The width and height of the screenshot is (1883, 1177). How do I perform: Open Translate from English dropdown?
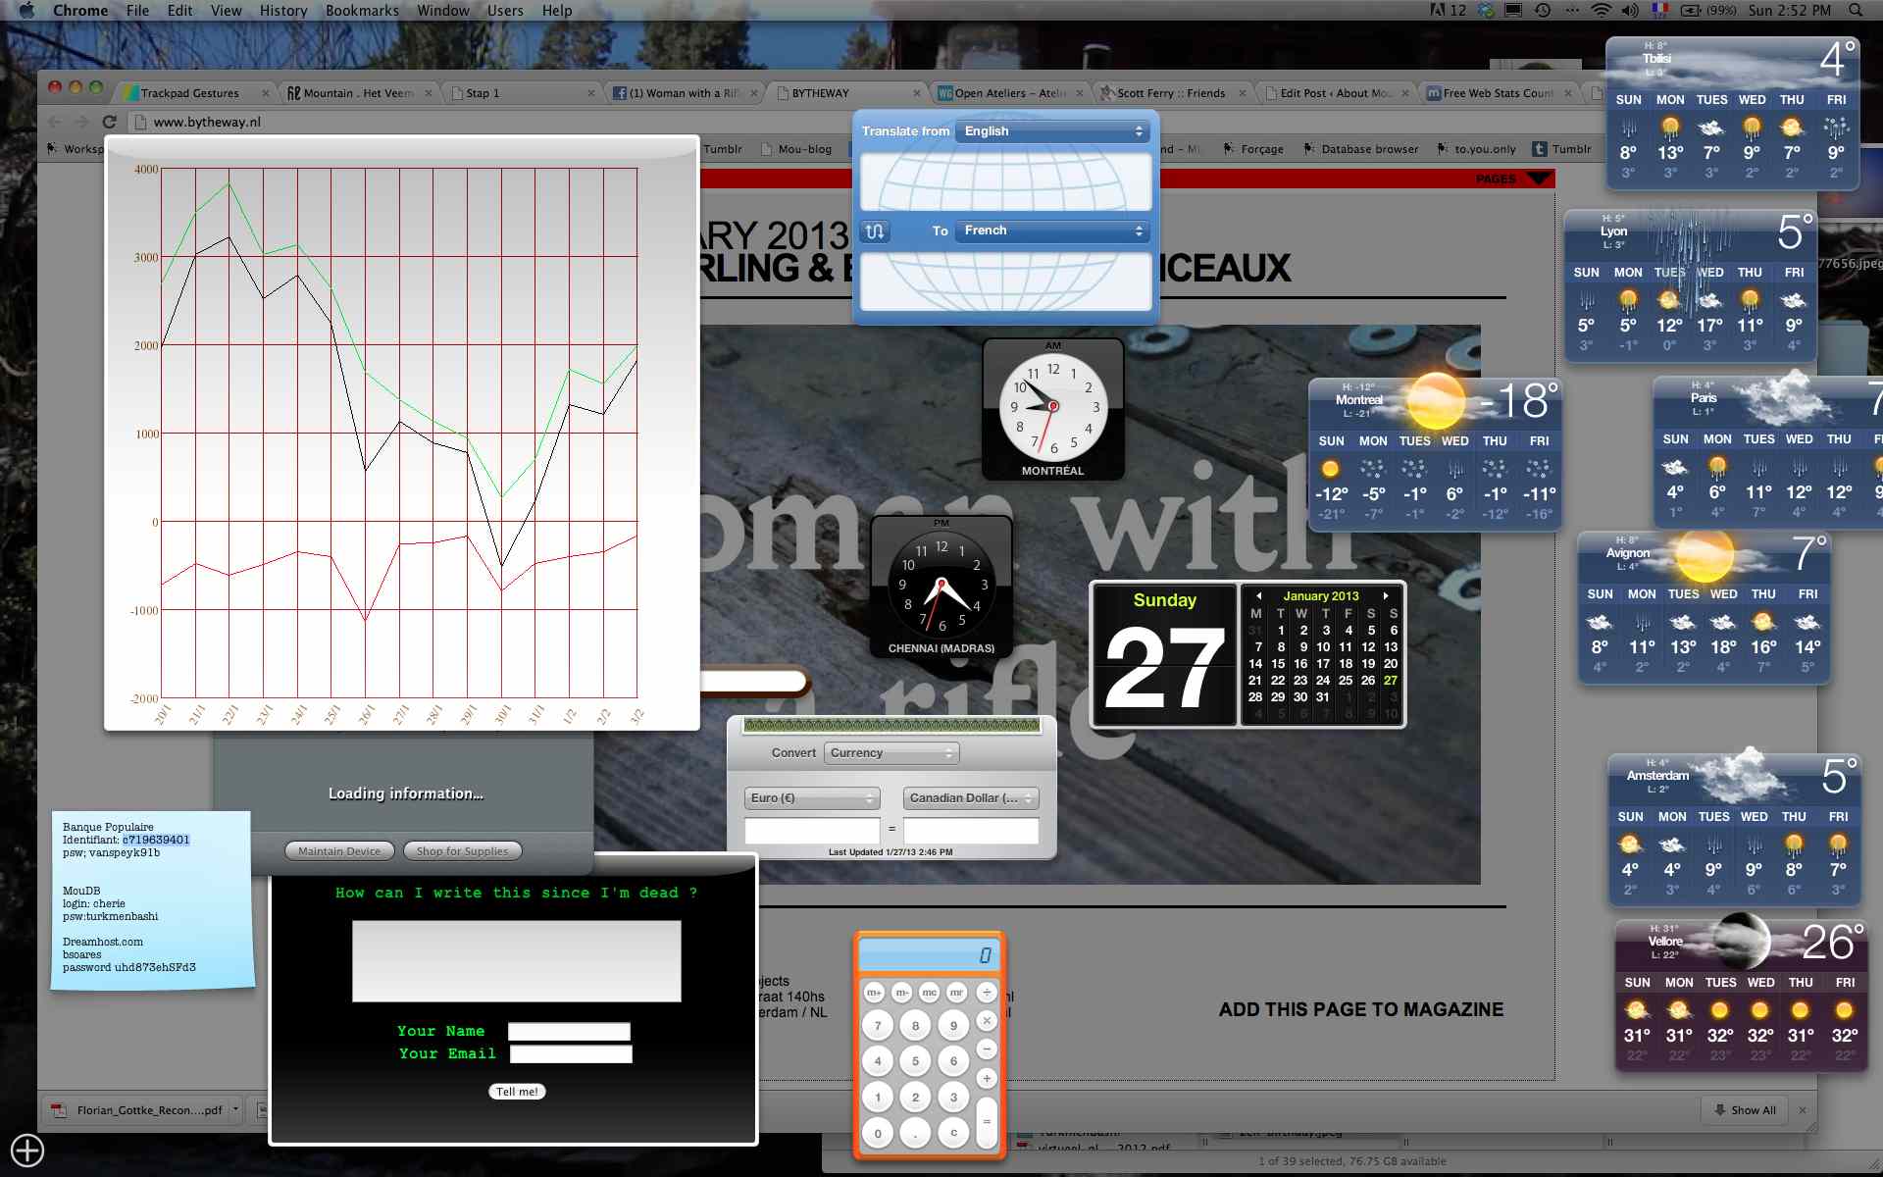pos(1052,131)
